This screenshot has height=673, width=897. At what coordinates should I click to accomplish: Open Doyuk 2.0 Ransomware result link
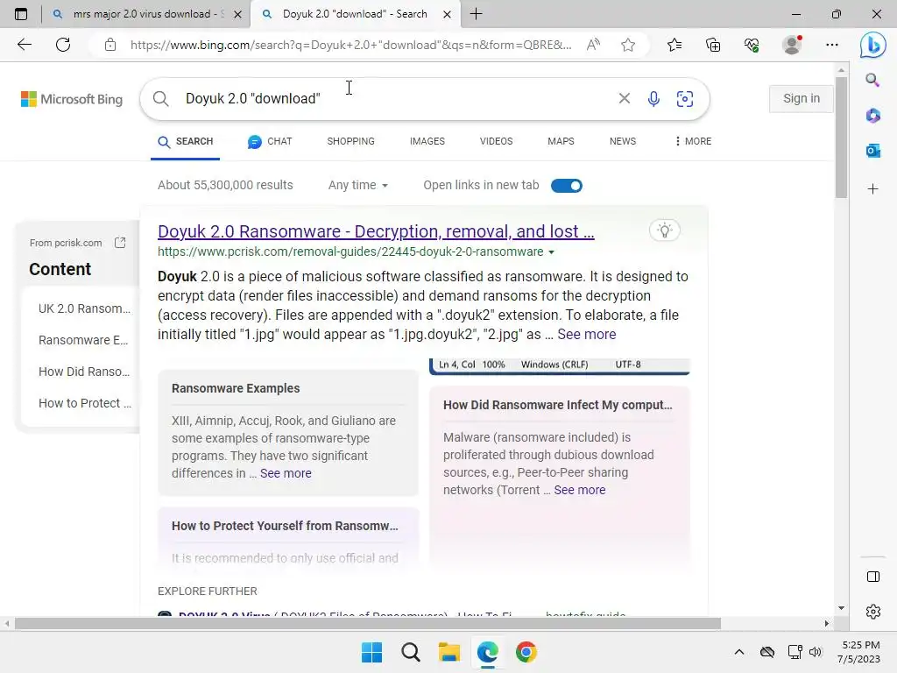376,231
